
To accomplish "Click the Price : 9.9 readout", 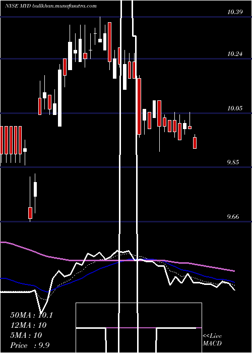I will tap(30, 345).
